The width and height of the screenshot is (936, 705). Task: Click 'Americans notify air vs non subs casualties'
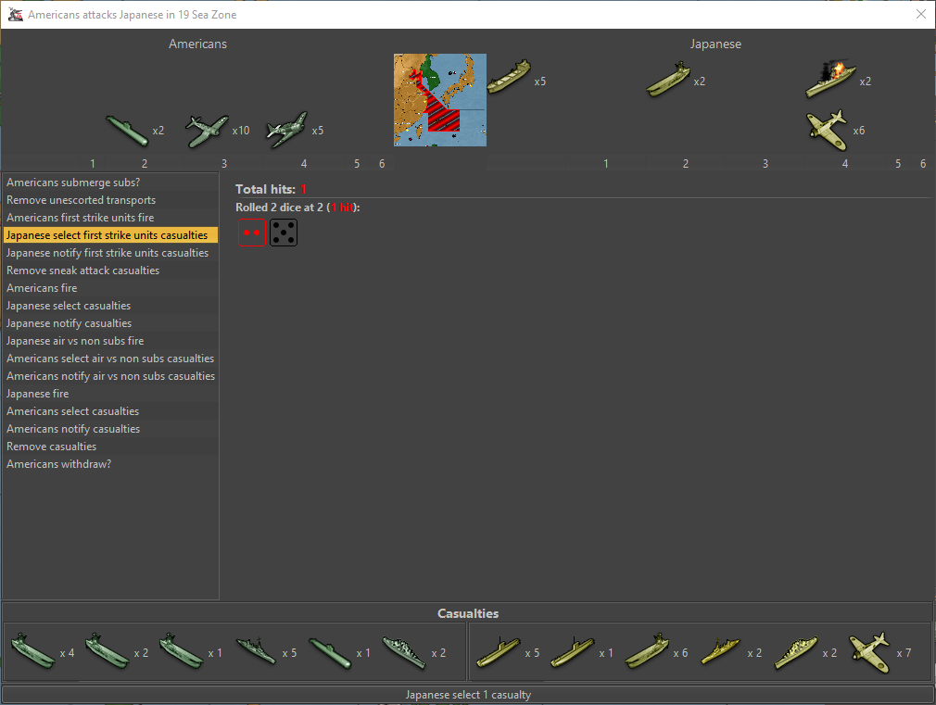coord(110,376)
